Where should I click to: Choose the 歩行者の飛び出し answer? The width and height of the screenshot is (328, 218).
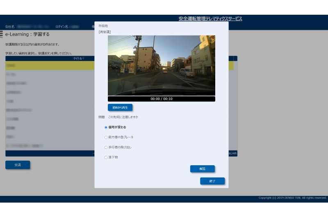(x=106, y=147)
